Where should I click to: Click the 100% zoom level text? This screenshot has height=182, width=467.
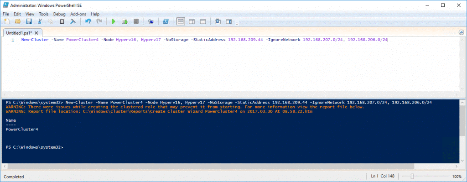(x=457, y=177)
